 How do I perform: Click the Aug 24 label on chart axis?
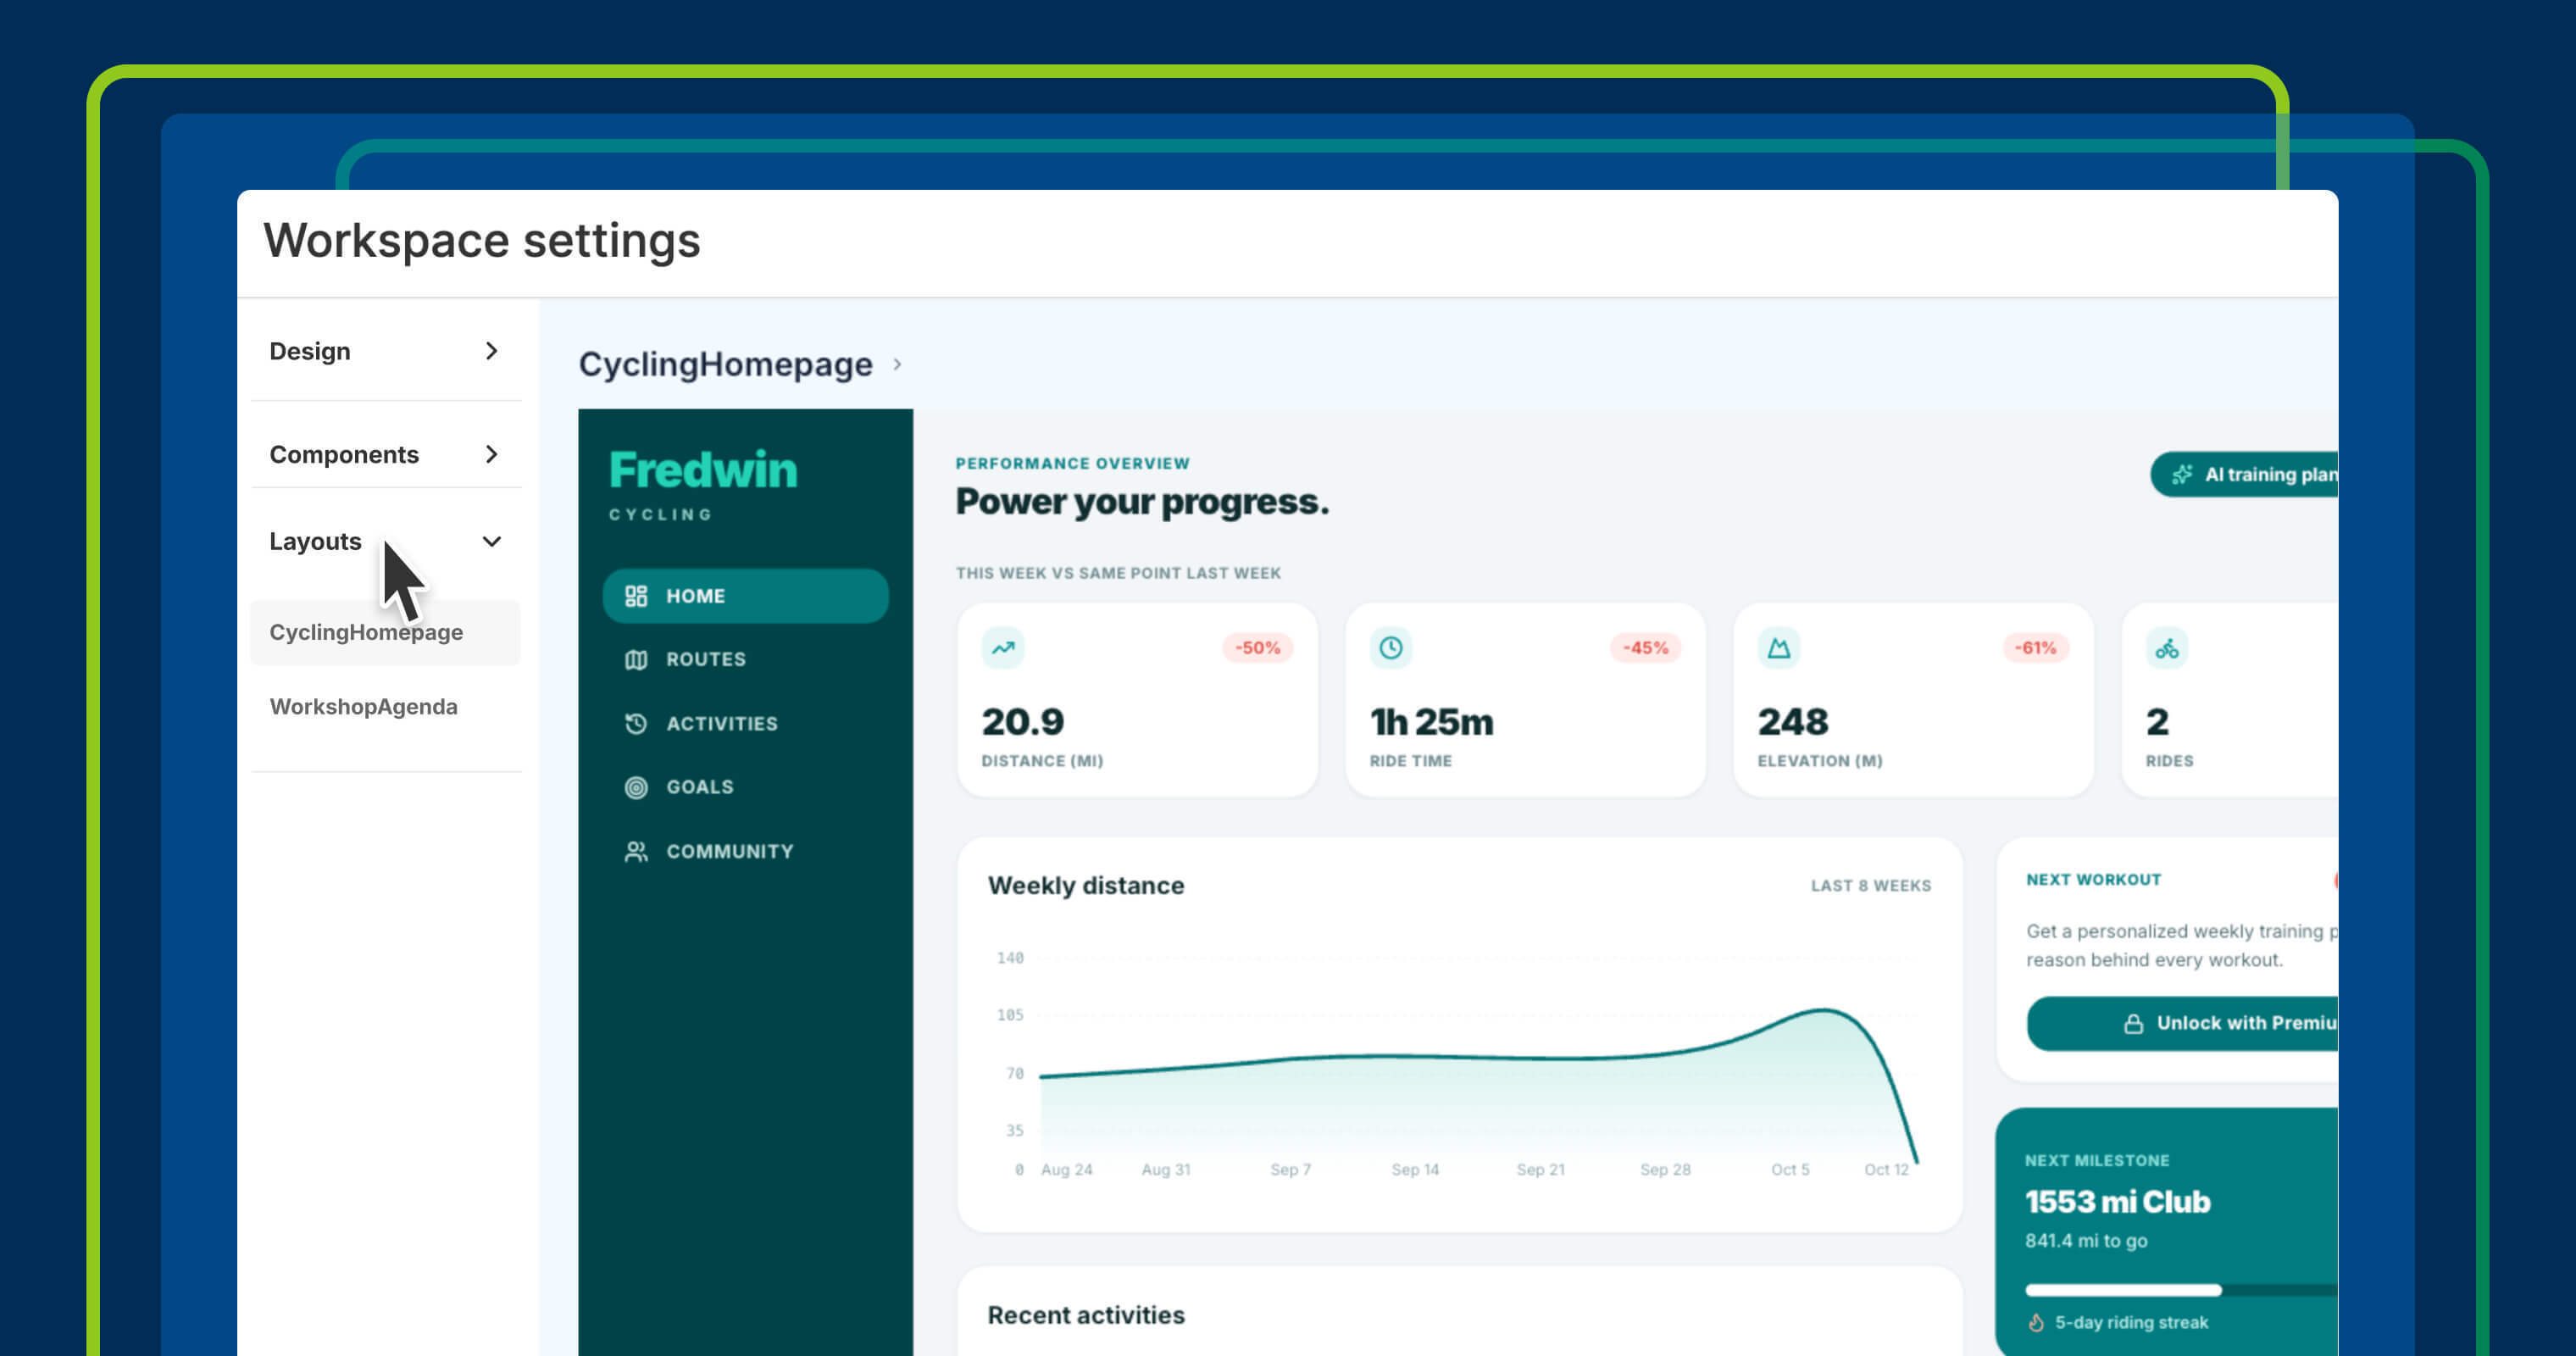[x=1066, y=1170]
